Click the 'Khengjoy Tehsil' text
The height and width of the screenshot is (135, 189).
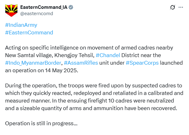(74, 55)
